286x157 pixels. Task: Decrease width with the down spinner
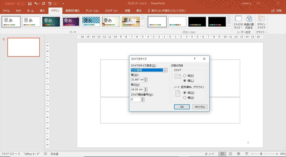point(145,81)
